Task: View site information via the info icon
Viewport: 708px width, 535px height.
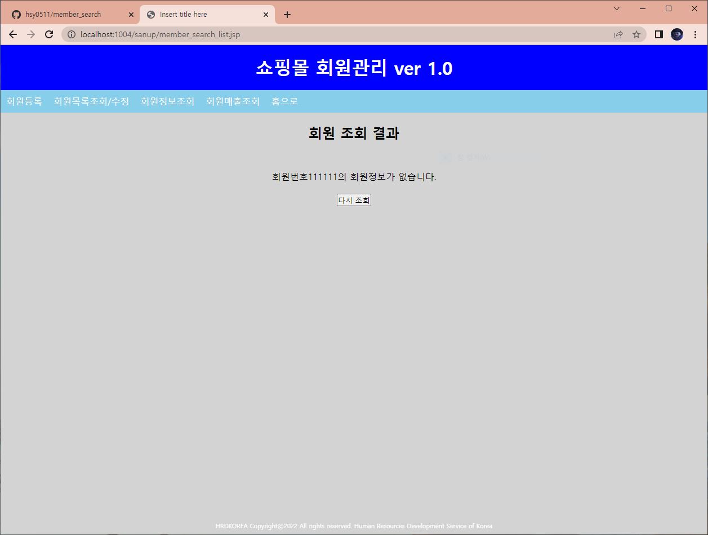Action: pos(71,34)
